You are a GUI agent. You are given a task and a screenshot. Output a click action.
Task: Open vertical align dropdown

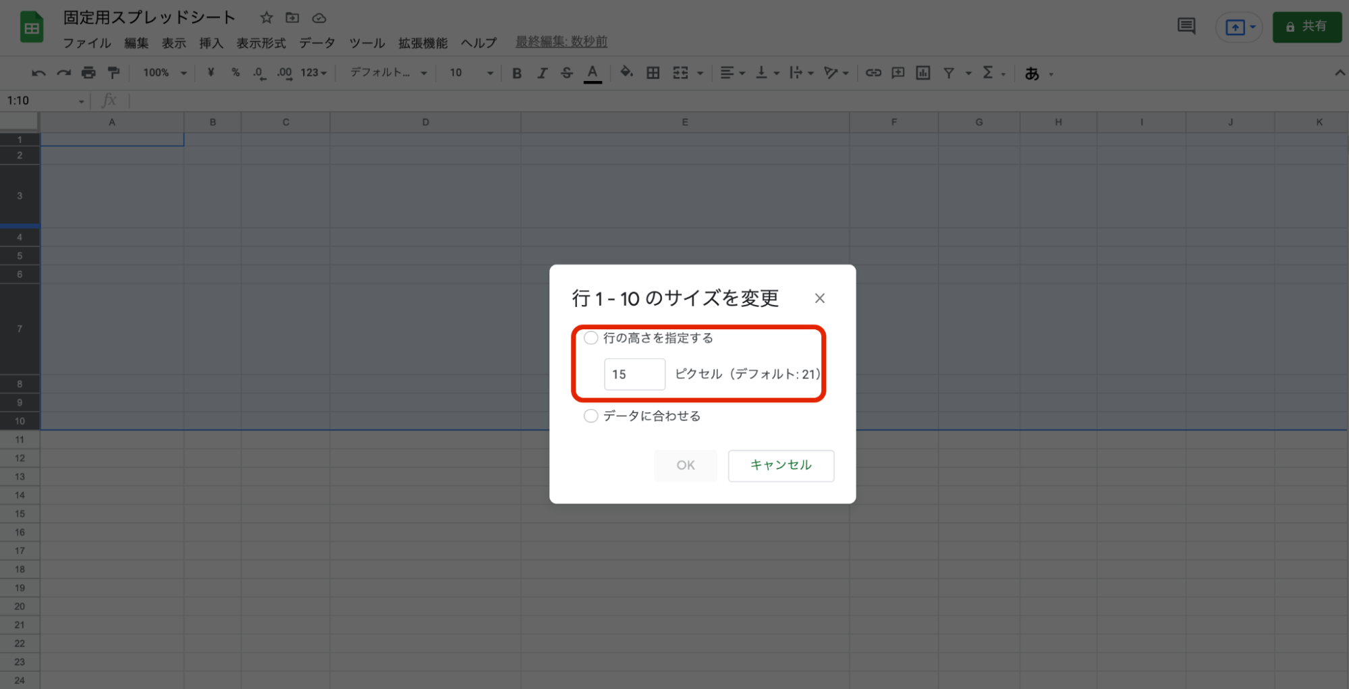click(x=767, y=73)
